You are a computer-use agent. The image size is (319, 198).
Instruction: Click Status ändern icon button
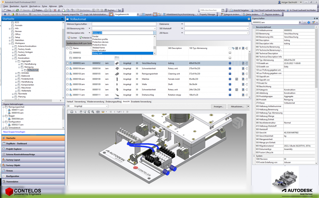251,14
